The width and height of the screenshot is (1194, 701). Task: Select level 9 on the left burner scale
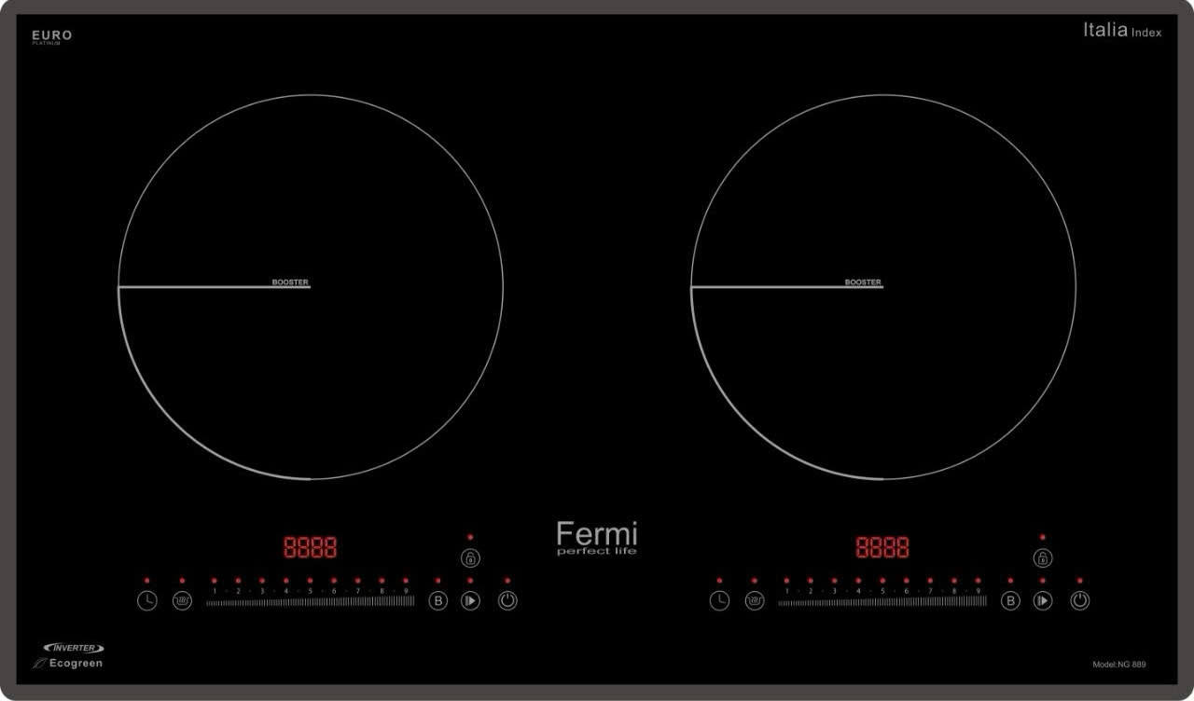tap(406, 591)
